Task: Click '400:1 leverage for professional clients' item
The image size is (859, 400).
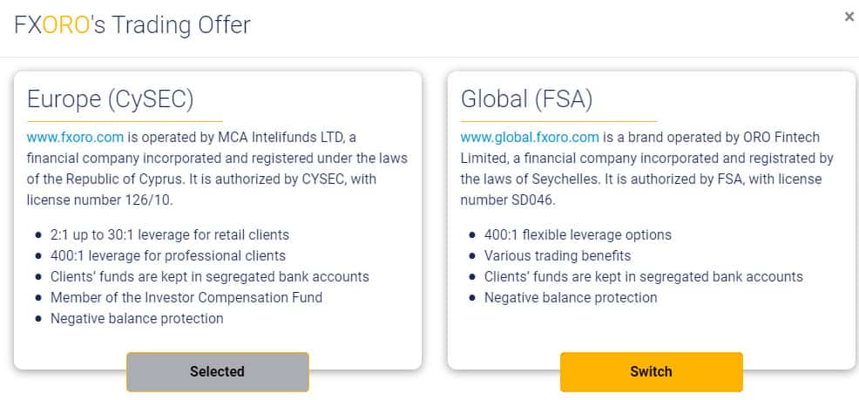Action: pyautogui.click(x=167, y=255)
